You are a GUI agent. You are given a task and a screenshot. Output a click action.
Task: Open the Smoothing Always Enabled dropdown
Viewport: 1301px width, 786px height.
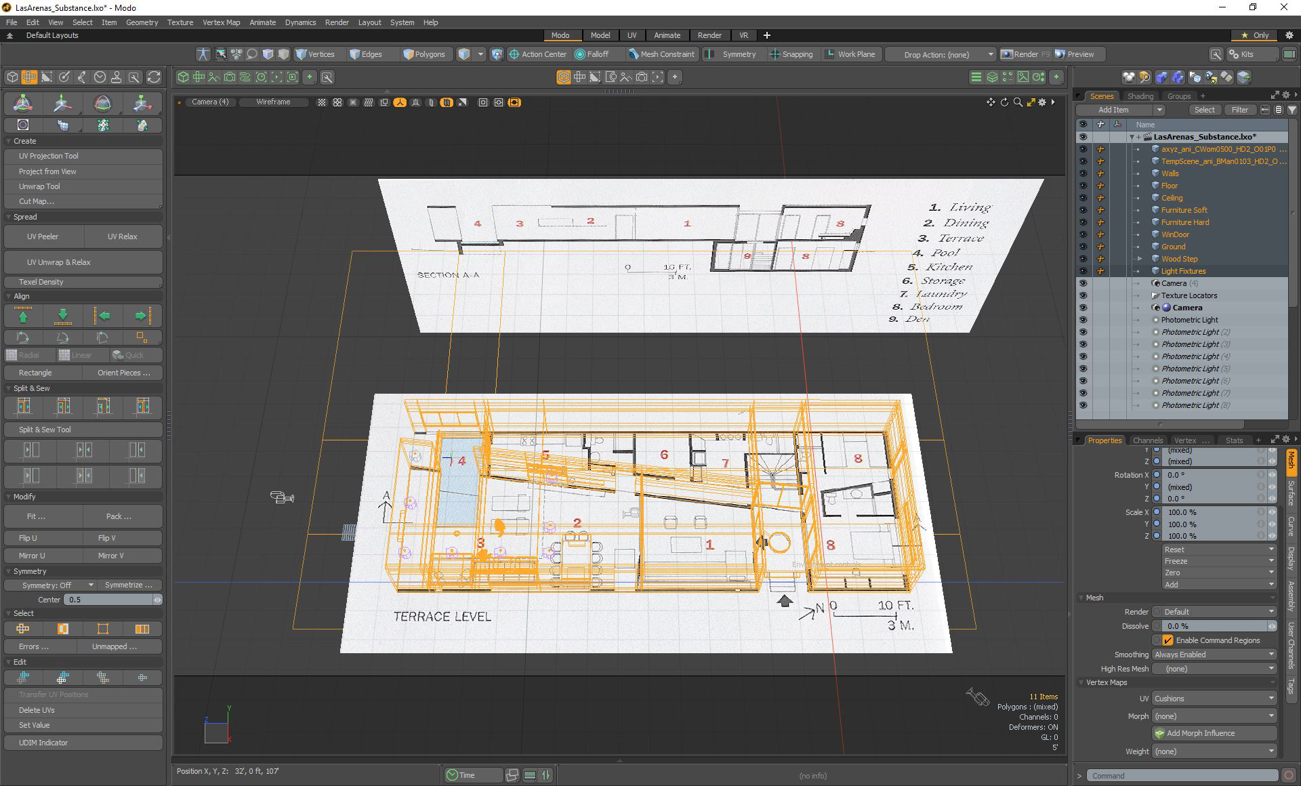coord(1214,655)
